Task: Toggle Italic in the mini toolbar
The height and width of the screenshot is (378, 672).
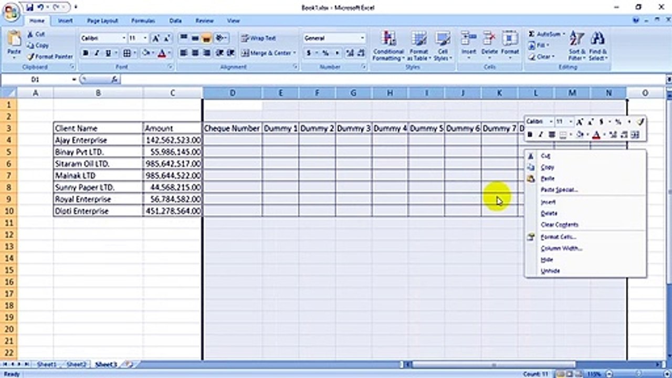Action: click(x=541, y=135)
